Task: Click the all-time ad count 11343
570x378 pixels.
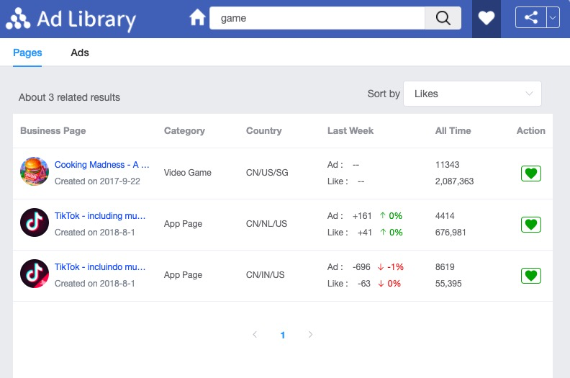Action: coord(448,165)
